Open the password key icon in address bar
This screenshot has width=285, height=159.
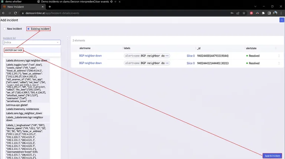232,13
